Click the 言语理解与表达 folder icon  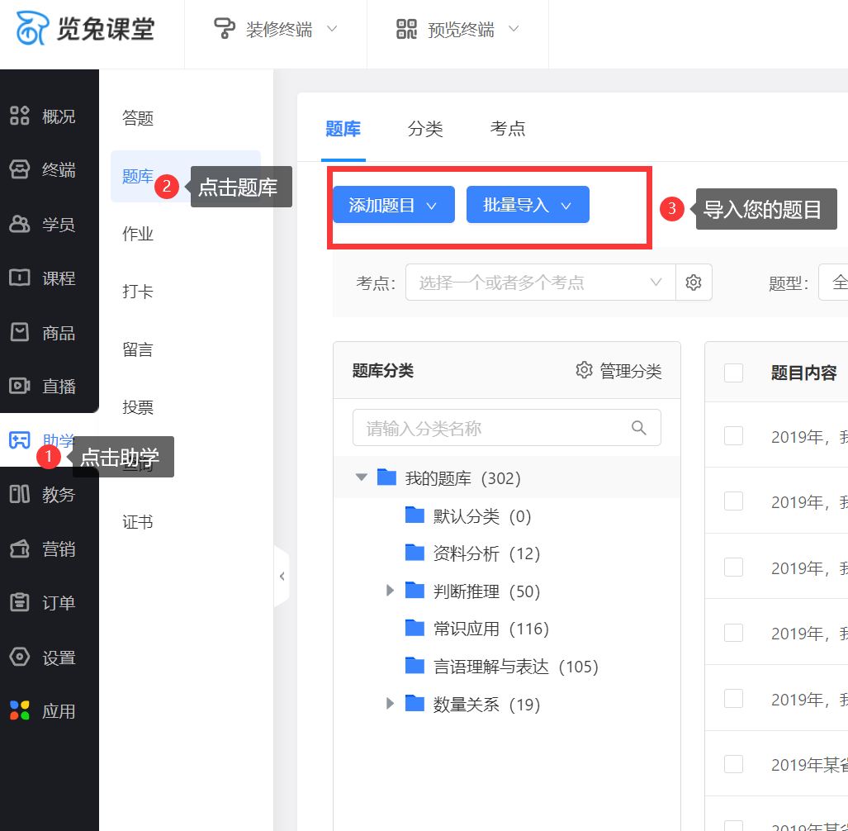tap(415, 666)
